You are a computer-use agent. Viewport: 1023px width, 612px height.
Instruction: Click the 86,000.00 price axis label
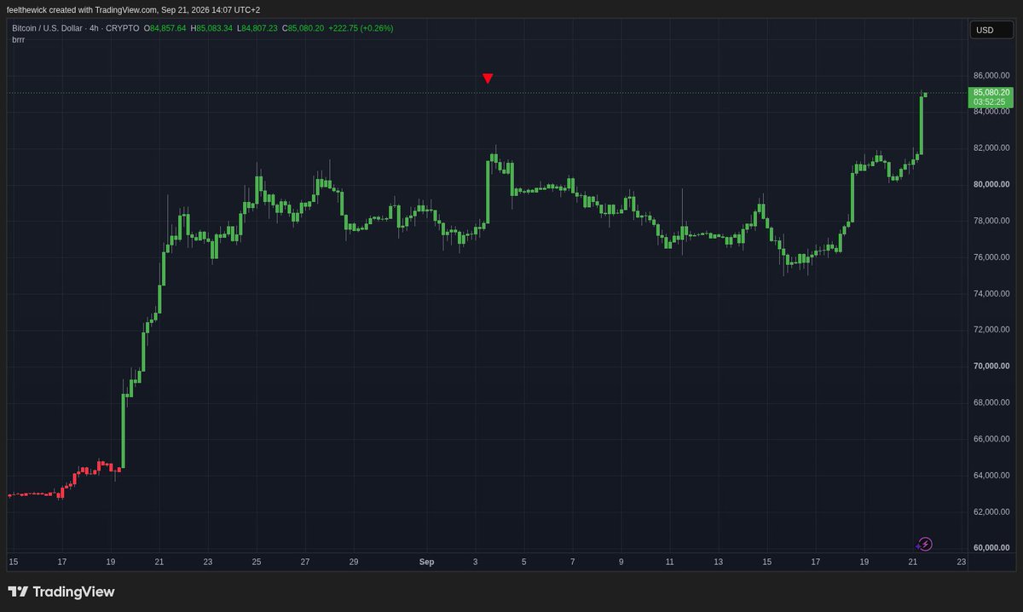click(991, 75)
